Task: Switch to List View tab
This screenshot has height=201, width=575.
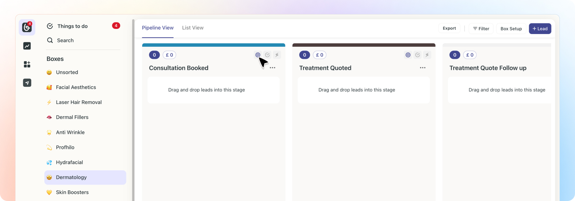Action: tap(193, 28)
